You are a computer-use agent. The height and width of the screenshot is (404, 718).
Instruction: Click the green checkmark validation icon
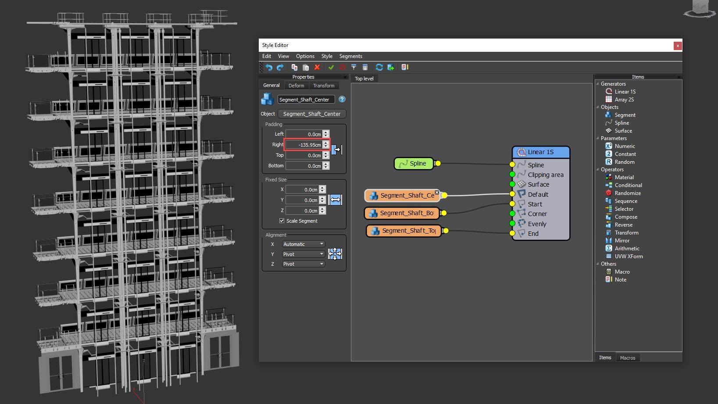(x=331, y=67)
